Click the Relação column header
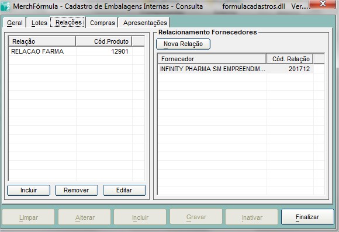Viewport: 339px width, 232px height. point(42,41)
